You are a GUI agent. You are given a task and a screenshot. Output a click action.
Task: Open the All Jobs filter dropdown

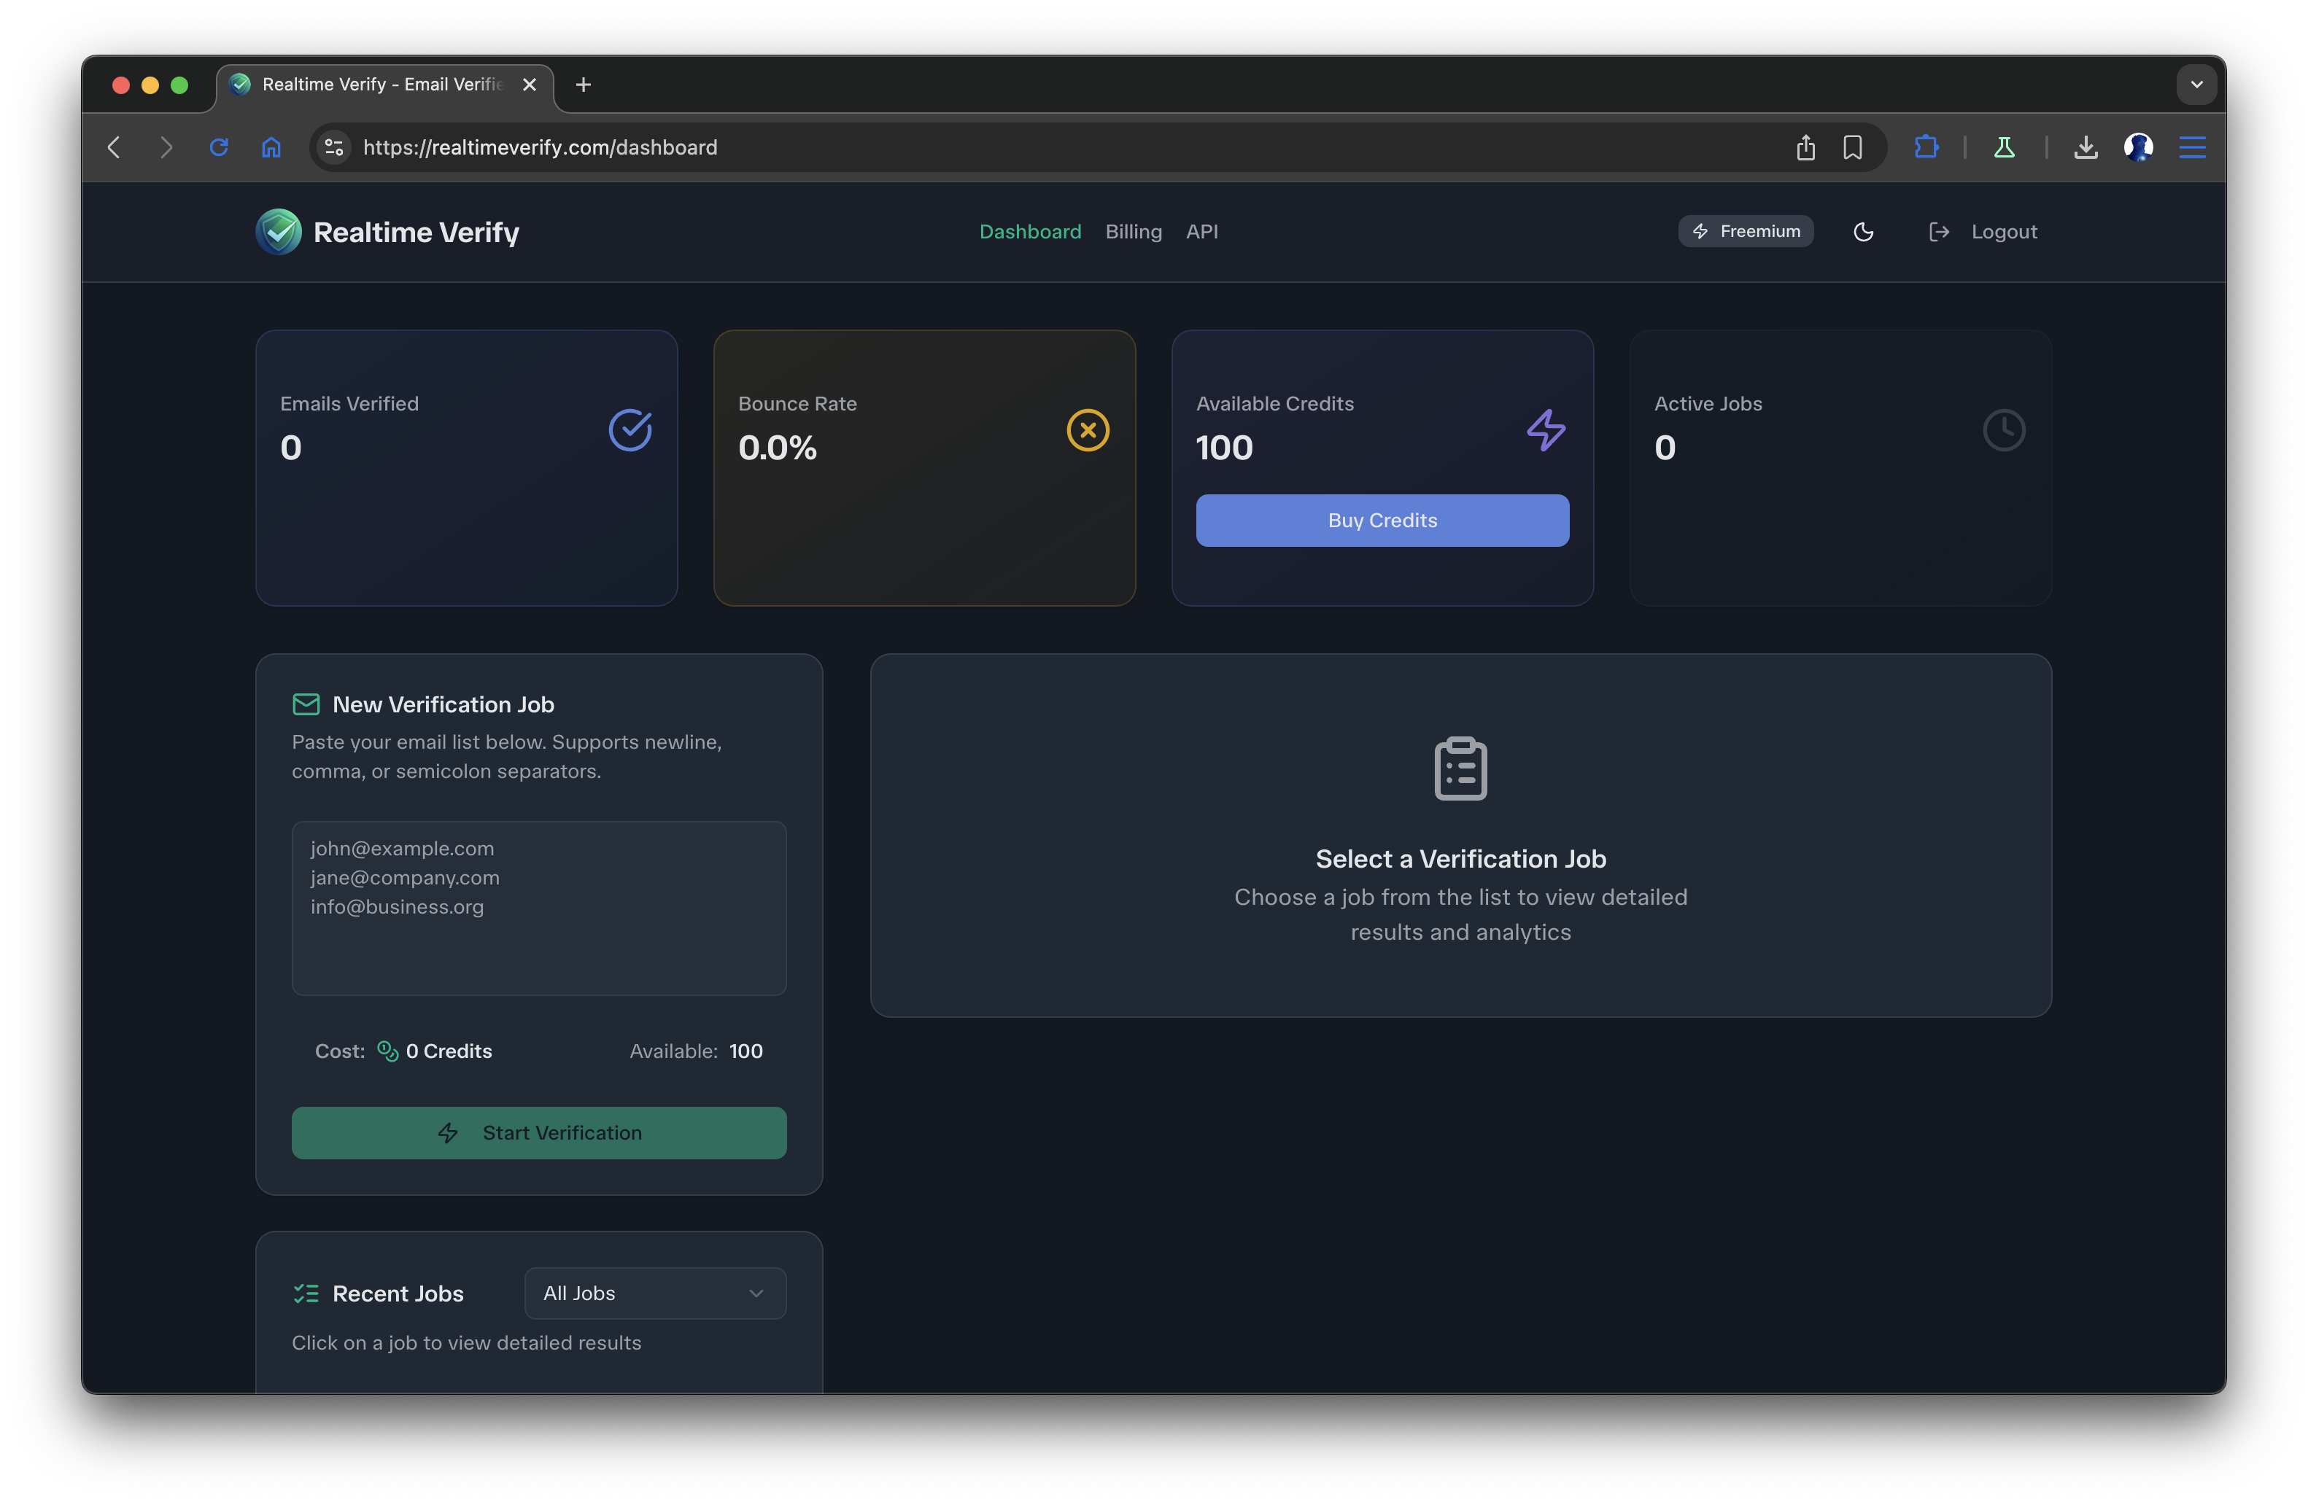coord(654,1293)
